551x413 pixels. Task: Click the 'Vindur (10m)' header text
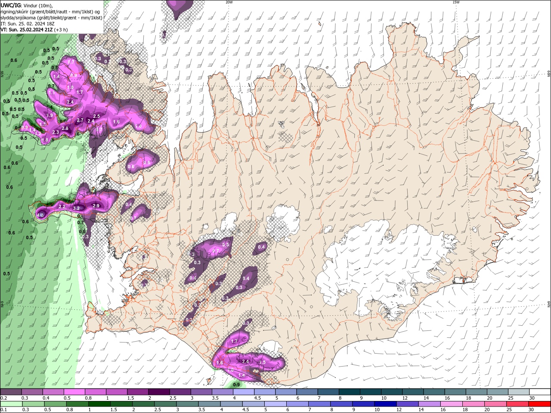click(x=38, y=5)
